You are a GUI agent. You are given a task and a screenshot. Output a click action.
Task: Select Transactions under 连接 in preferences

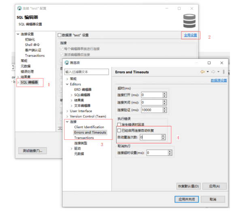84,138
